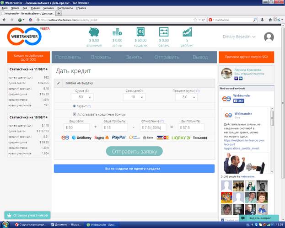Image resolution: width=285 pixels, height=228 pixels.
Task: Click the bookmark star in address bar
Action: click(195, 20)
